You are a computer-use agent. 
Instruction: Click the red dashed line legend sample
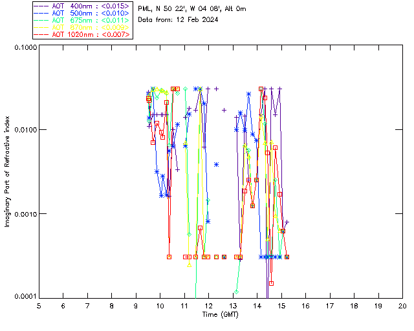pos(41,34)
